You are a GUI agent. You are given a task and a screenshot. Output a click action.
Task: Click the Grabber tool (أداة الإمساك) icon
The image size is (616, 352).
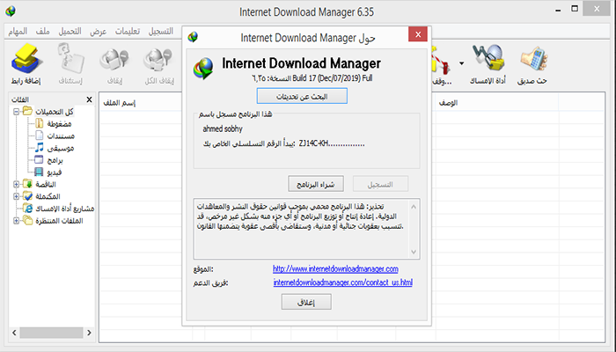point(488,58)
